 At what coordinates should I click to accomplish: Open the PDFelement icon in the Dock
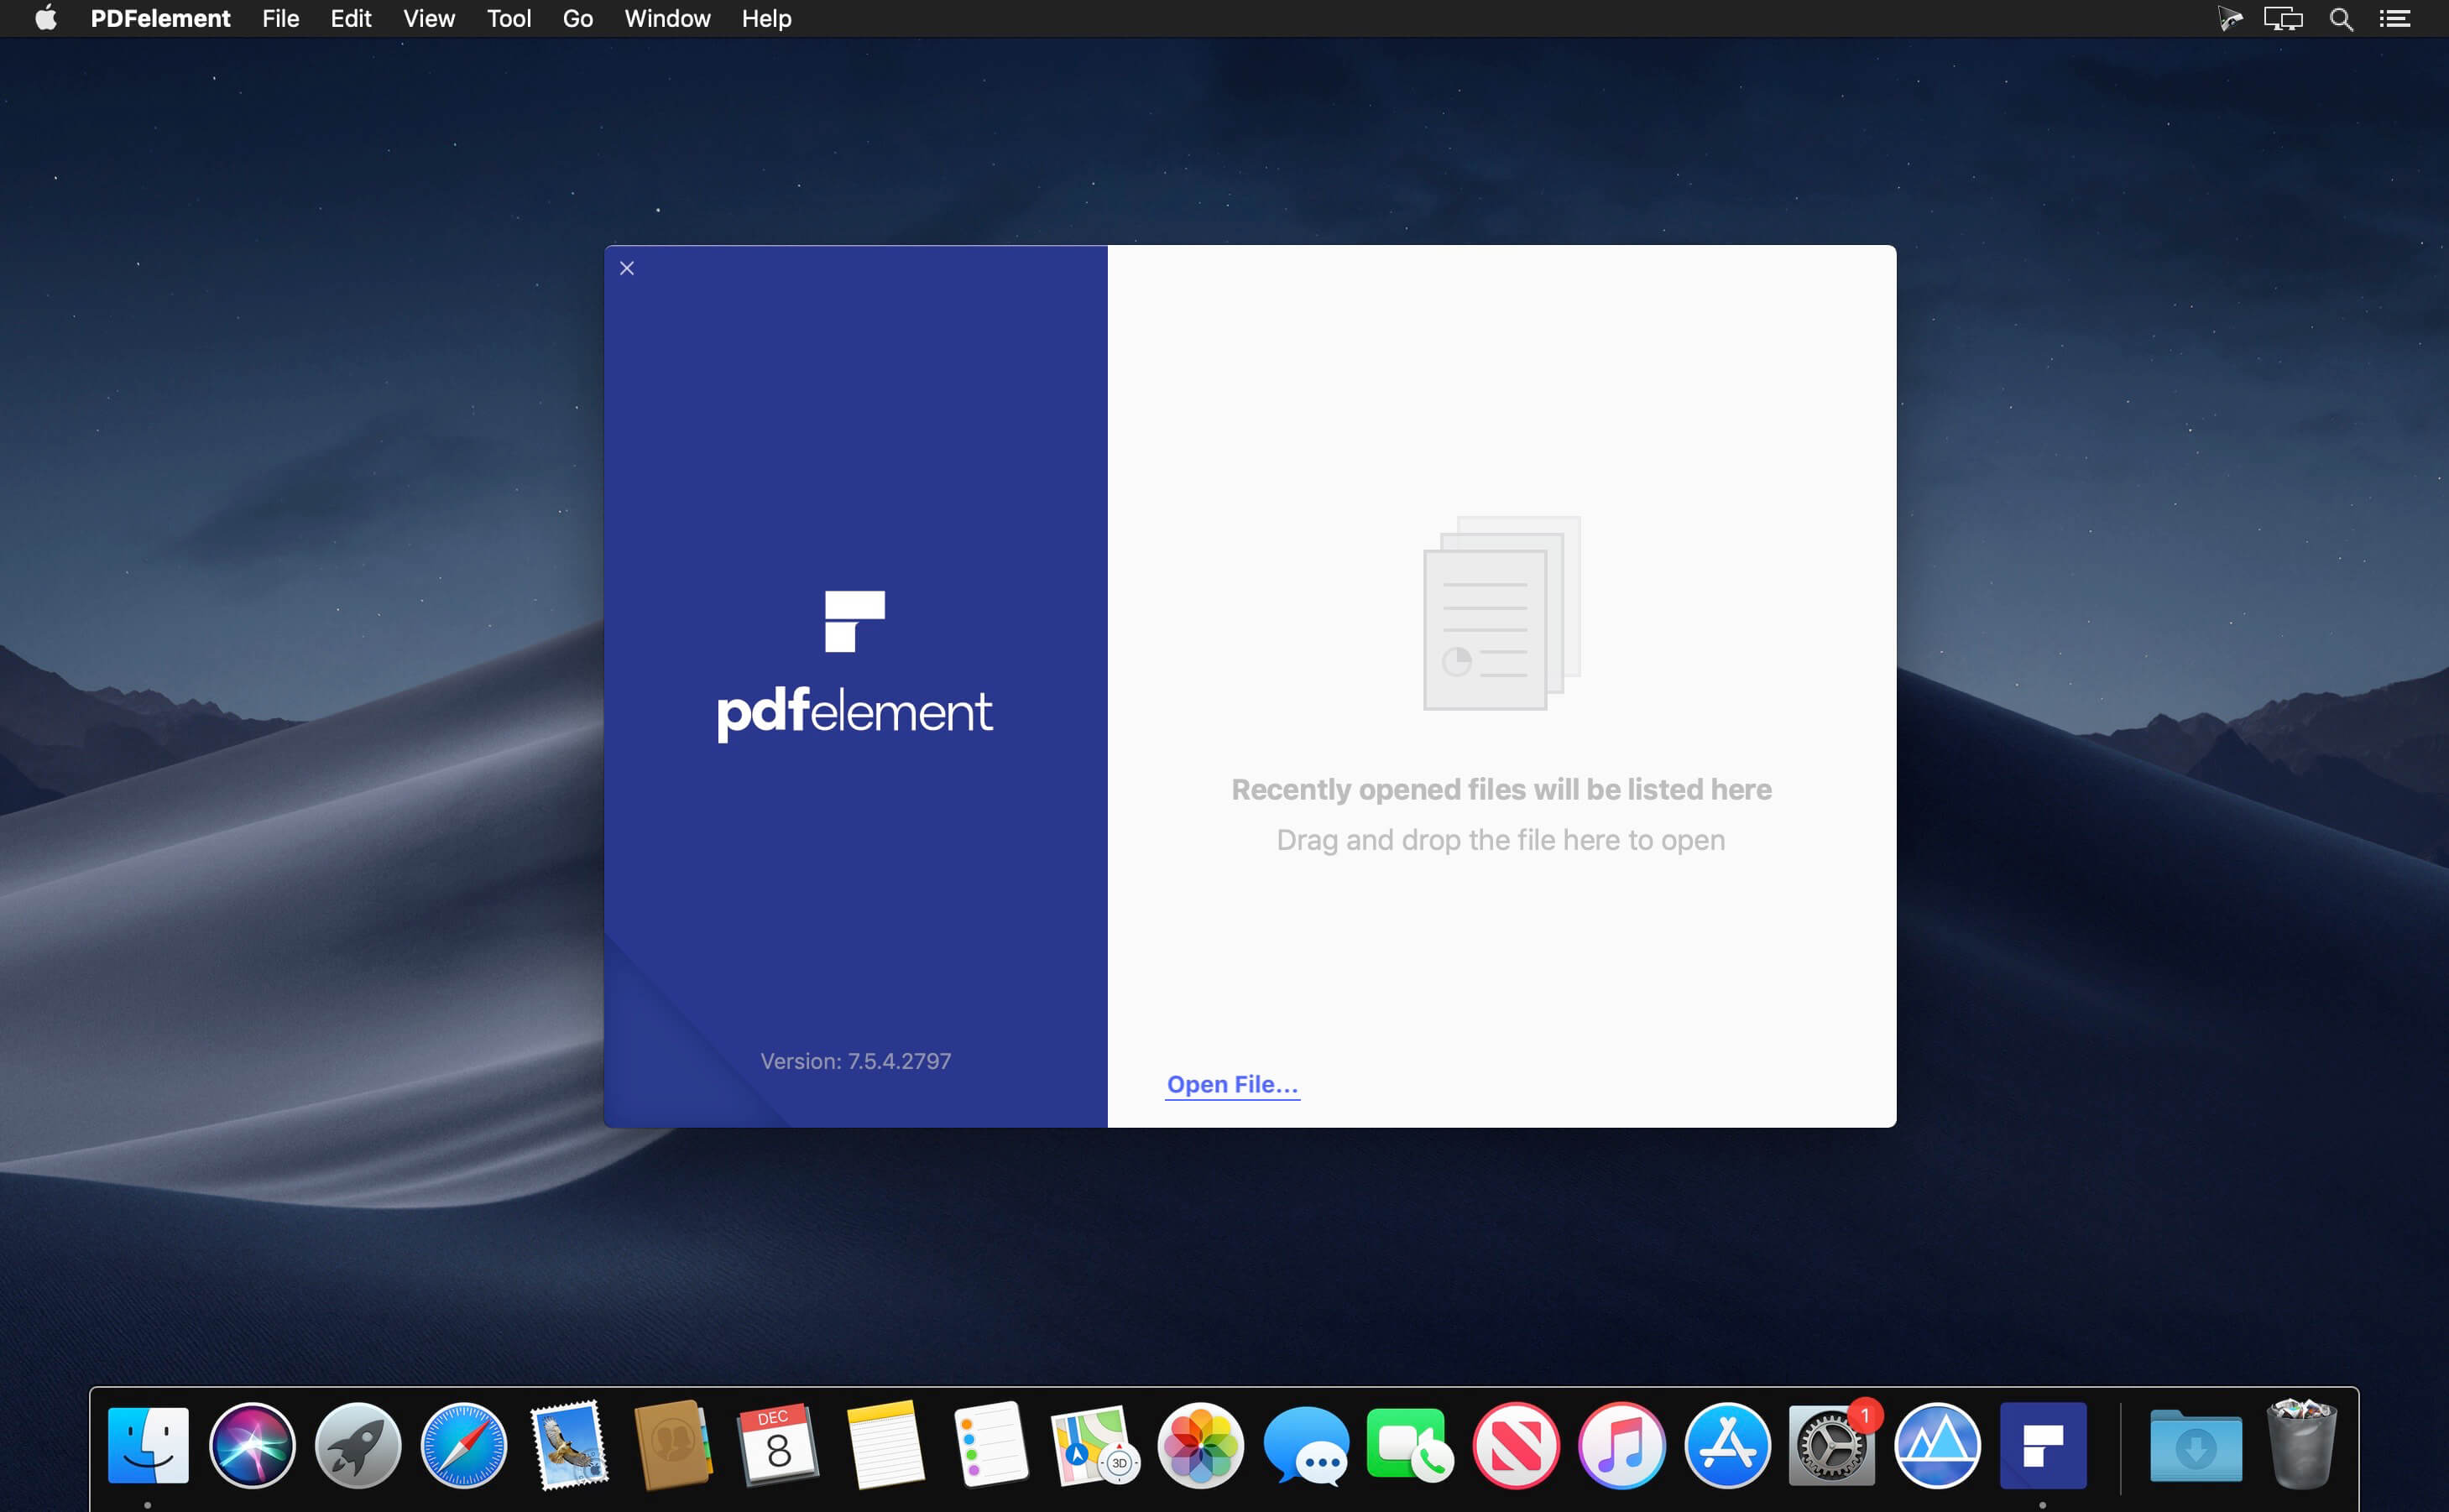[x=2042, y=1445]
